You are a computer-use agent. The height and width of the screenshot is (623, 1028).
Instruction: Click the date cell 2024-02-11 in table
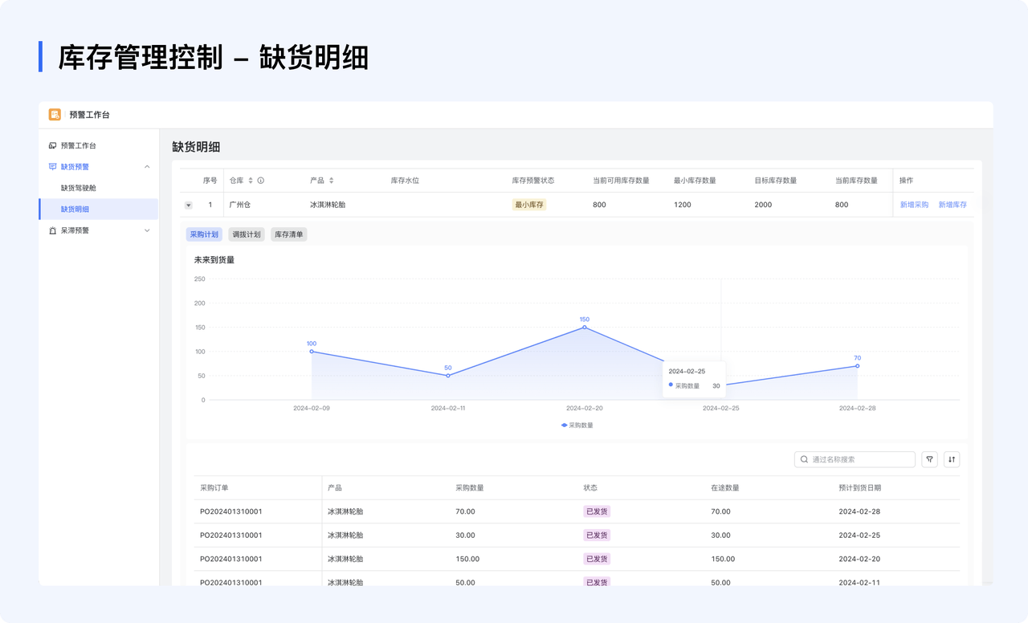click(859, 583)
